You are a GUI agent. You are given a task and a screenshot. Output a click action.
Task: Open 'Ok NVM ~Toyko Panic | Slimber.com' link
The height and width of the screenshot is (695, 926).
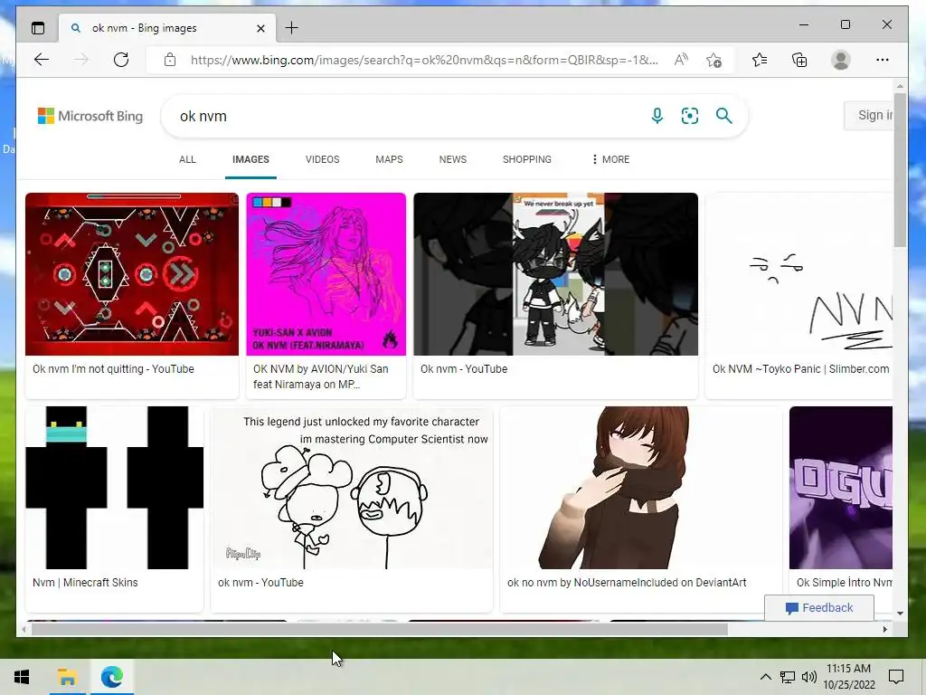point(801,369)
